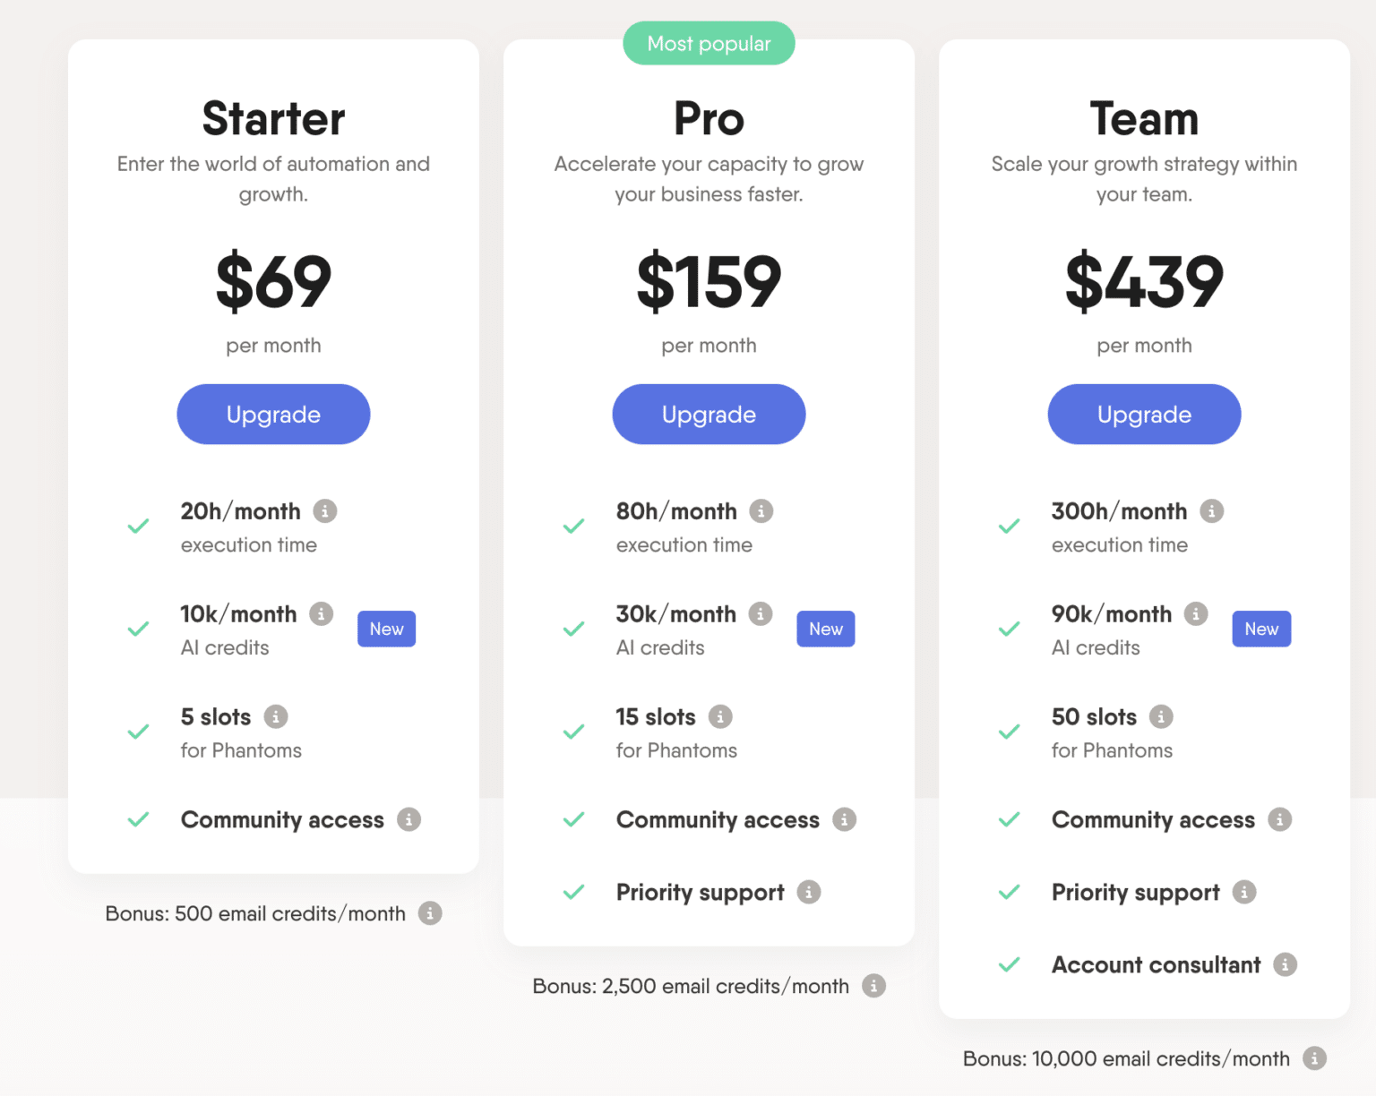Image resolution: width=1376 pixels, height=1096 pixels.
Task: Click the Upgrade button on the Starter plan
Action: tap(273, 414)
